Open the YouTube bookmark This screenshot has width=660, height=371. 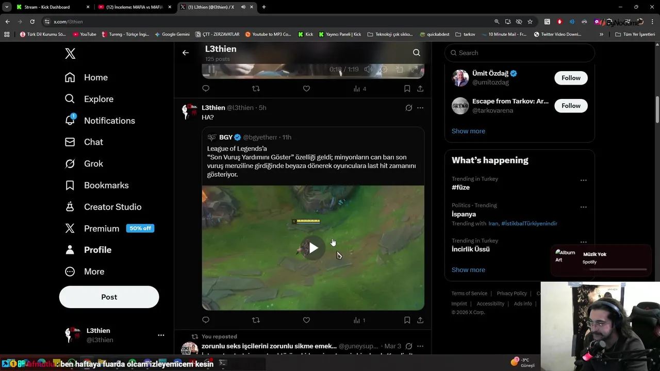click(x=85, y=35)
